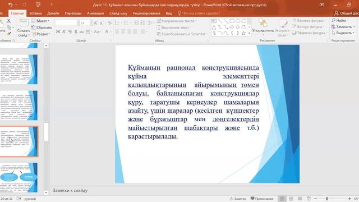Viewport: 359px width, 202px height.
Task: Open the Выделить select dropdown
Action: (343, 33)
